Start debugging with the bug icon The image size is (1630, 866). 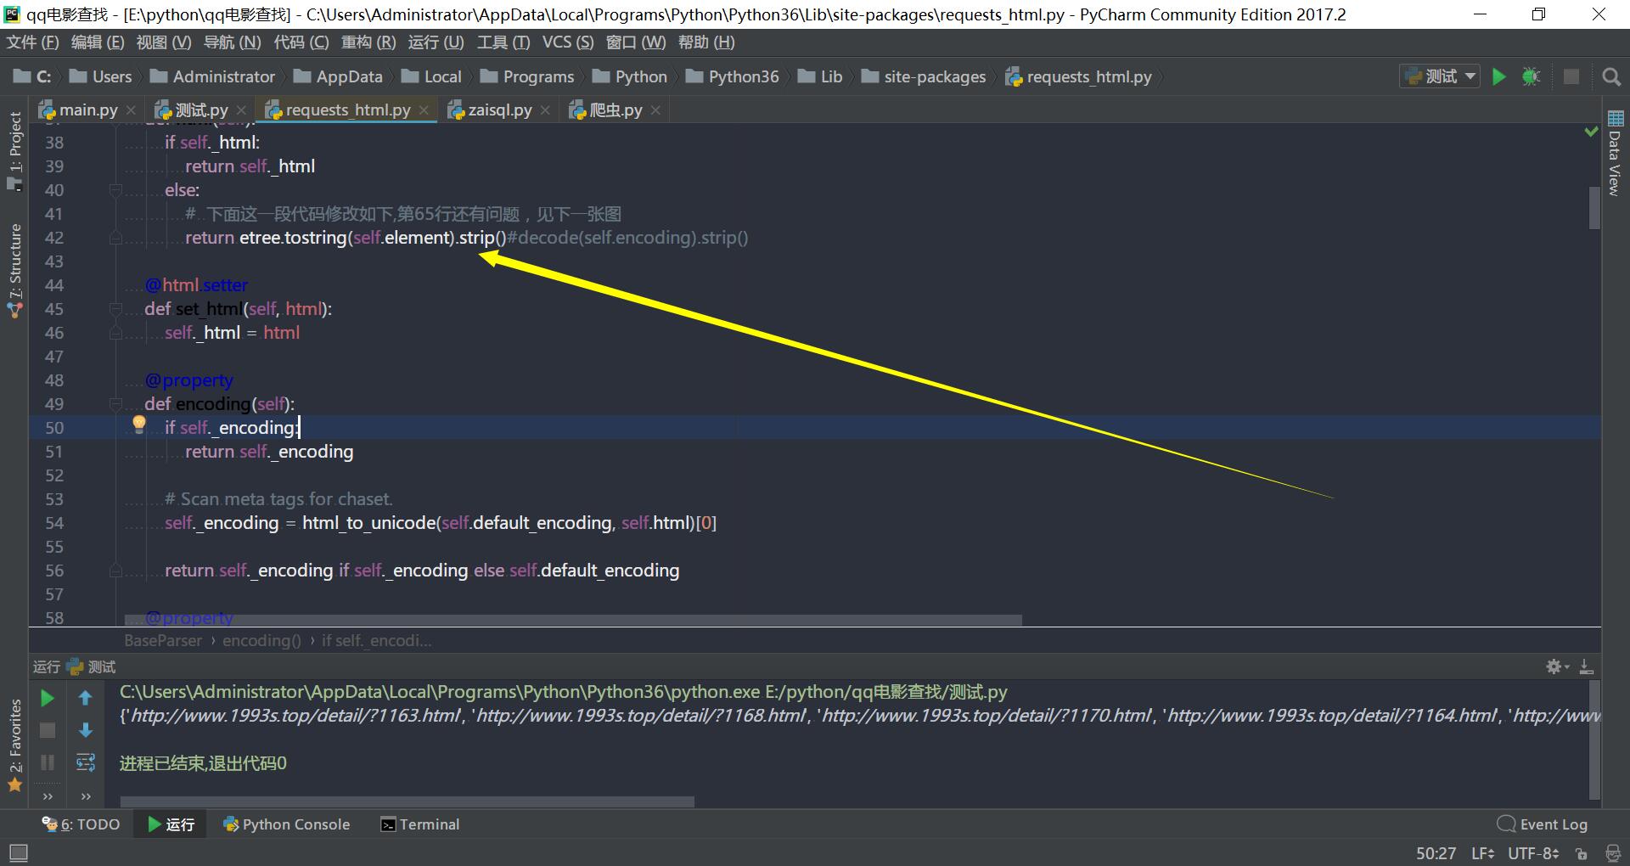point(1531,76)
